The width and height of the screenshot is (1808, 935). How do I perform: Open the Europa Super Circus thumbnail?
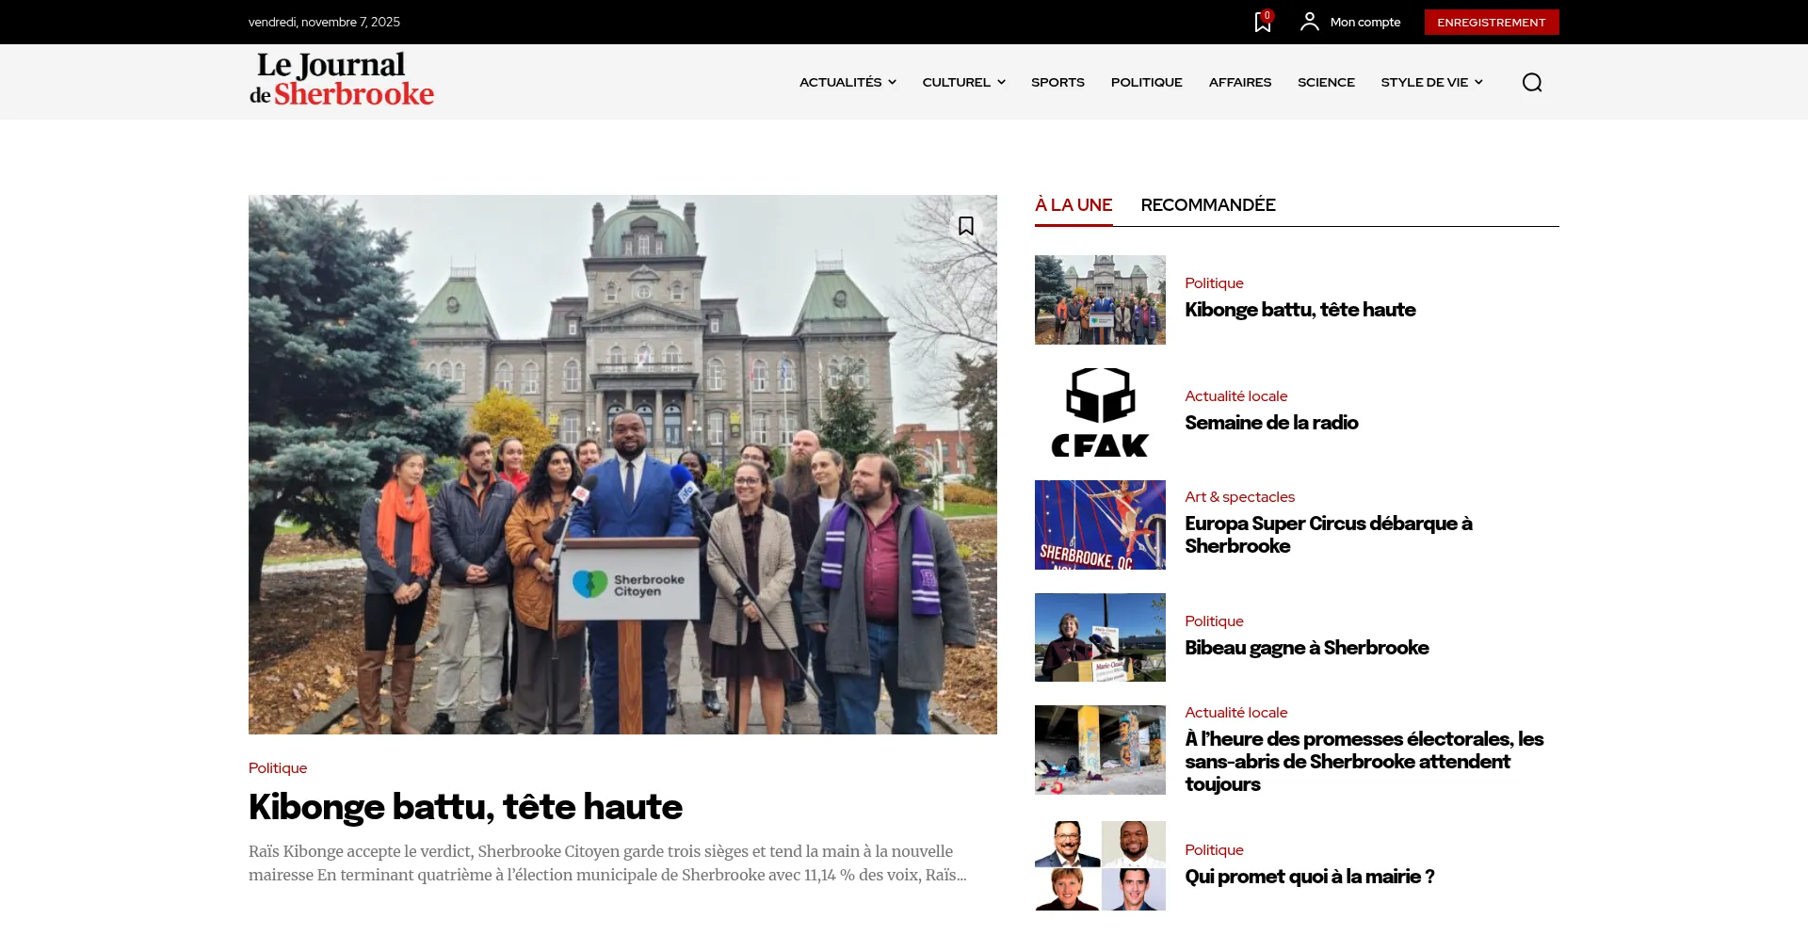1100,524
